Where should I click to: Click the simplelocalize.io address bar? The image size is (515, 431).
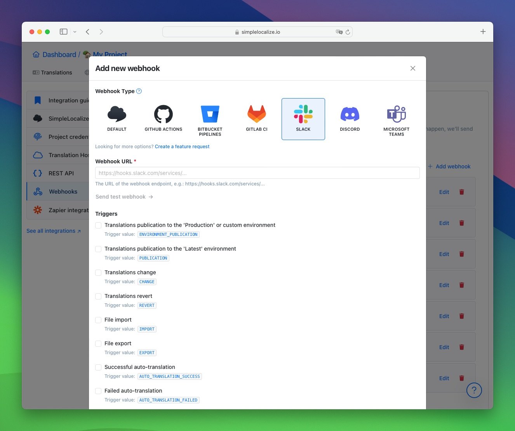[257, 32]
